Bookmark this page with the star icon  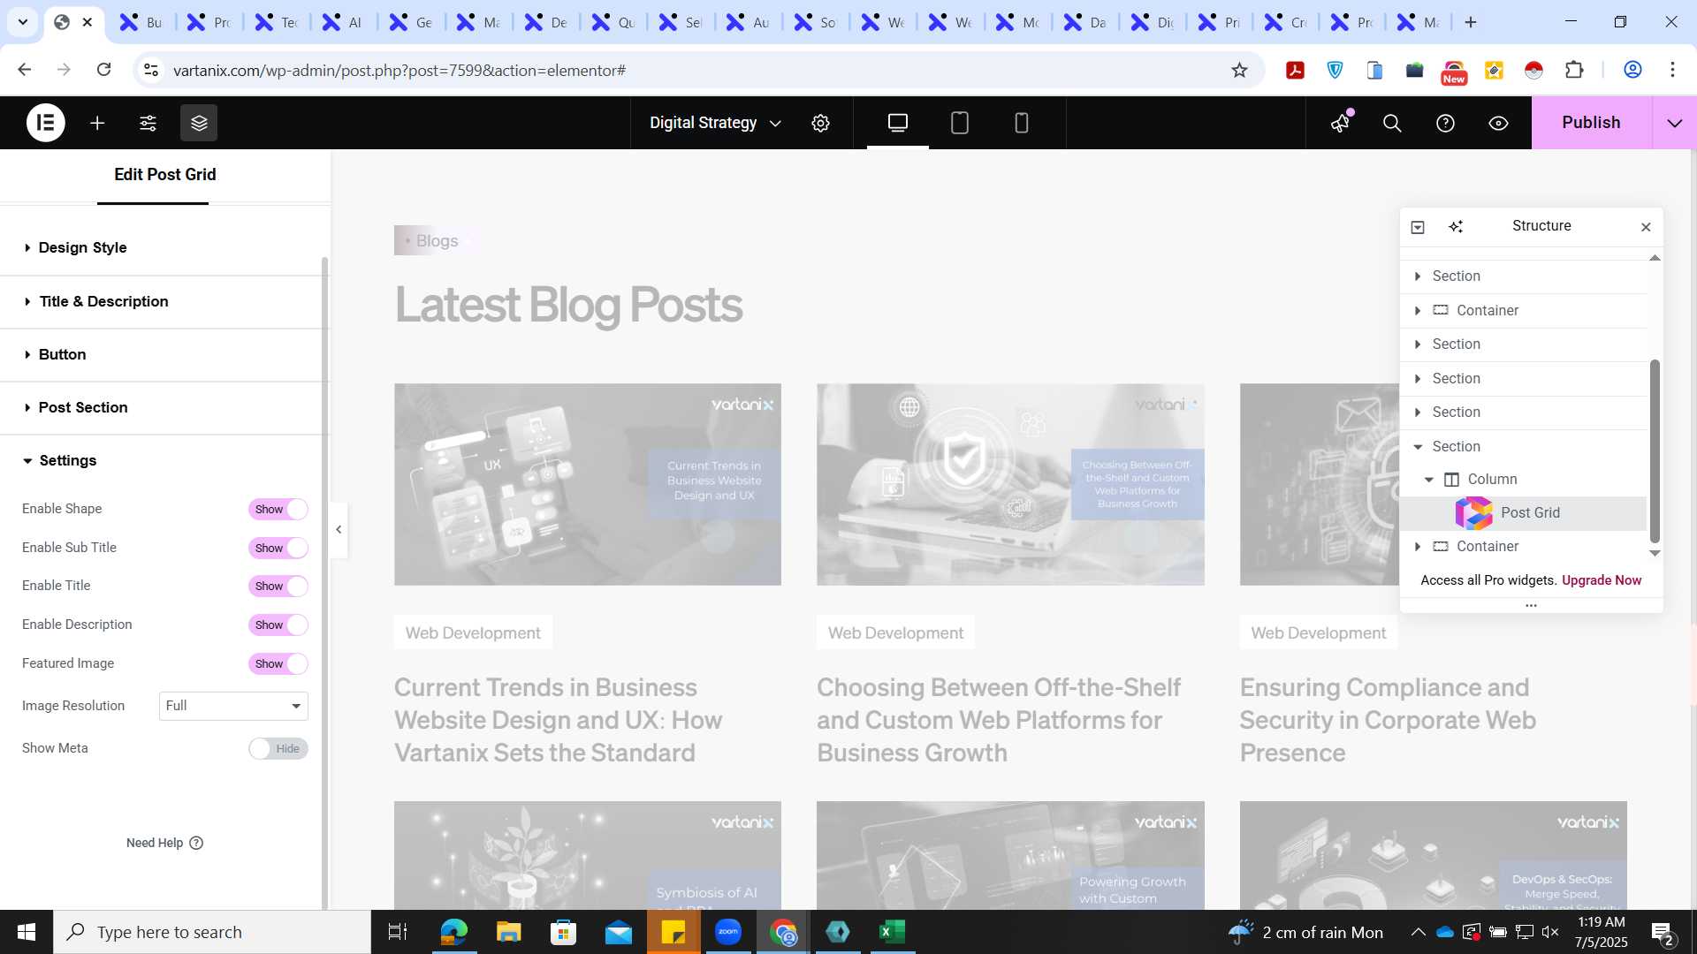click(x=1239, y=70)
